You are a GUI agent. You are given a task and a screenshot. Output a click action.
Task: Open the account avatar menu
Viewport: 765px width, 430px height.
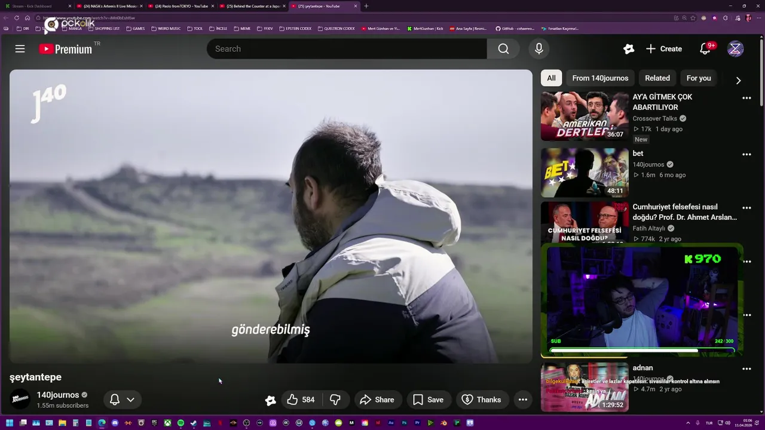(735, 49)
